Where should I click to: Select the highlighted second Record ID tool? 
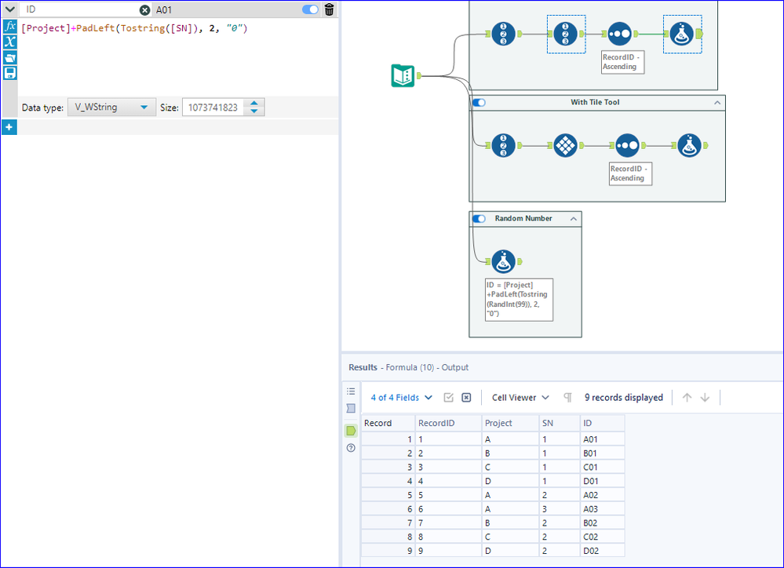[566, 34]
